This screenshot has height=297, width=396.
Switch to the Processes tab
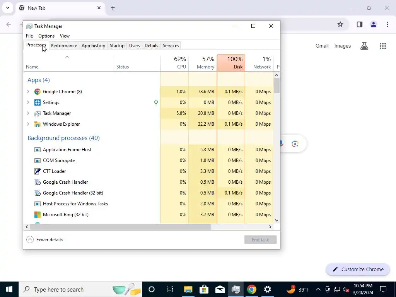pos(36,45)
